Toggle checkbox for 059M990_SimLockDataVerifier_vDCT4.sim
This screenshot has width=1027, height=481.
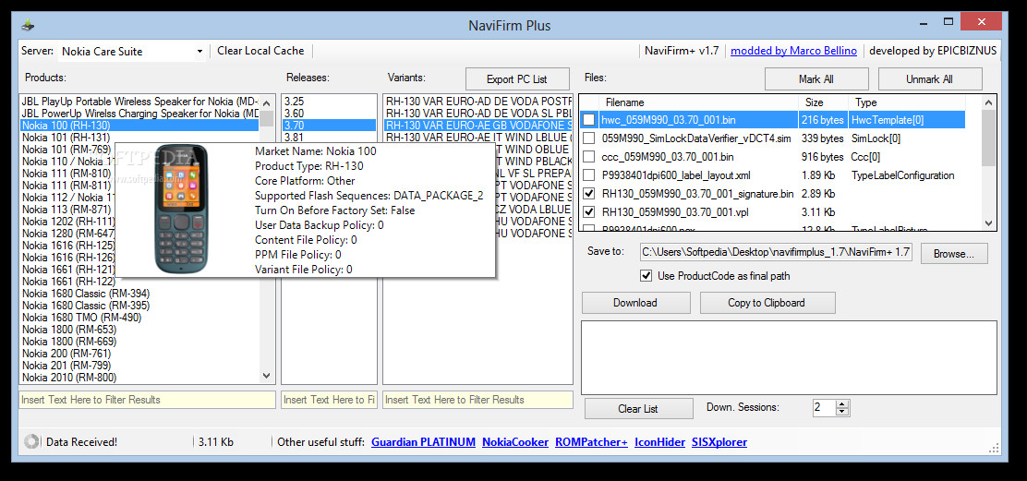pos(589,138)
